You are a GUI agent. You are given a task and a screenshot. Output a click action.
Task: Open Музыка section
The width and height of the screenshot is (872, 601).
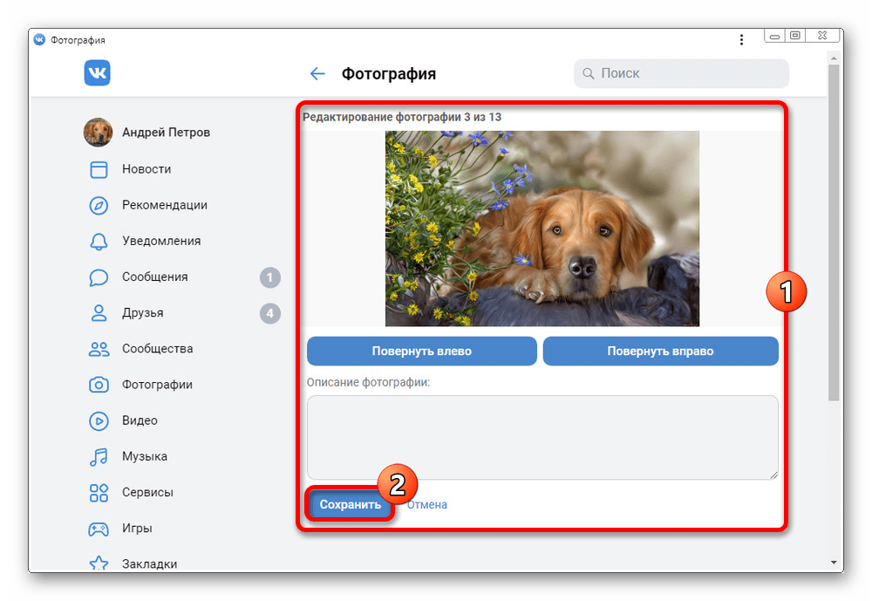tap(145, 456)
